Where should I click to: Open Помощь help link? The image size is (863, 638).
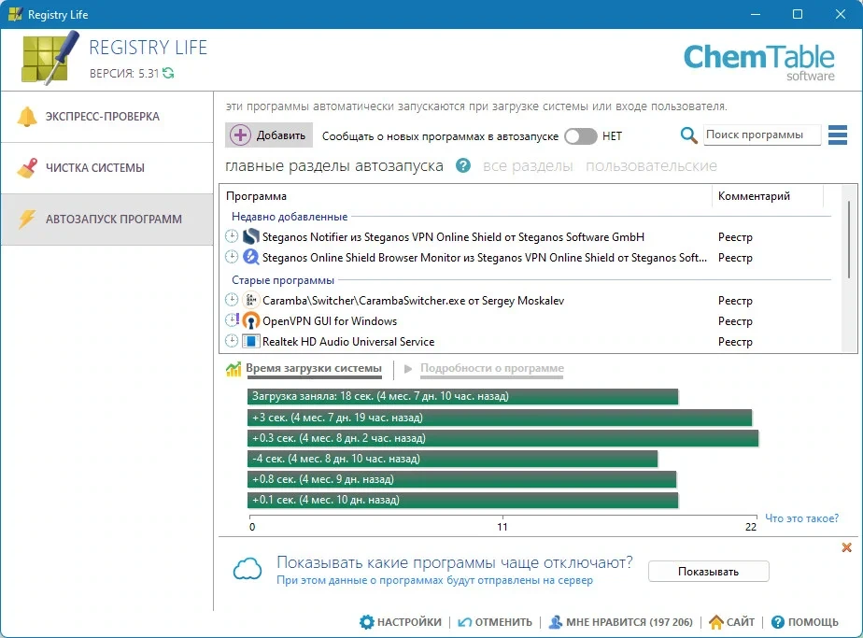805,622
